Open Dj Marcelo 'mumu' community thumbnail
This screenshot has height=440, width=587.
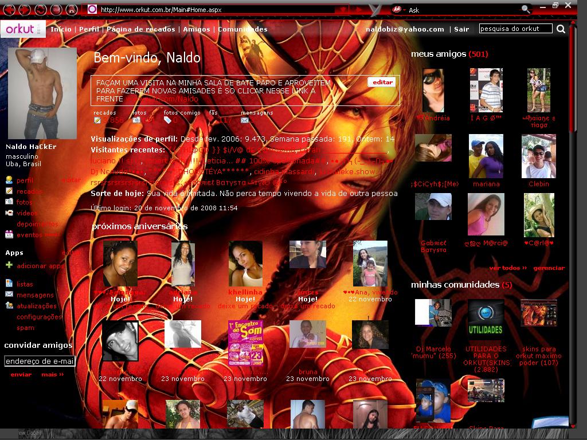pos(433,312)
